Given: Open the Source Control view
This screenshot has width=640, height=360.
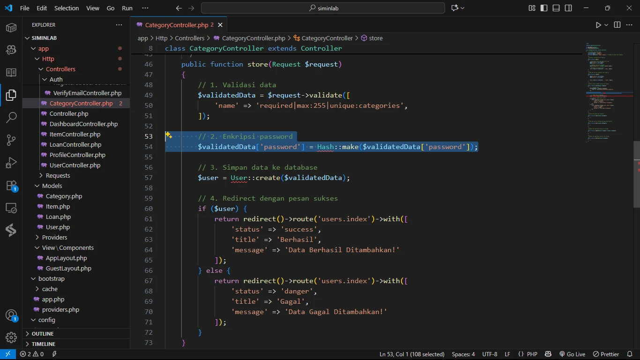Looking at the screenshot, I should (11, 140).
